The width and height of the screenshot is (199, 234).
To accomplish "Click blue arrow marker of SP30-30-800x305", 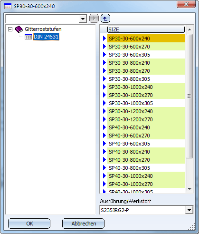I will [104, 79].
